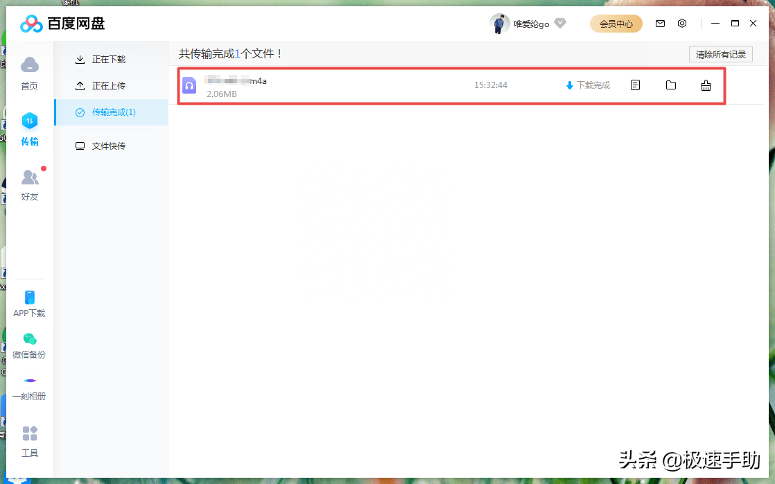View the m4a file details icon
Viewport: 775px width, 484px height.
tap(635, 85)
